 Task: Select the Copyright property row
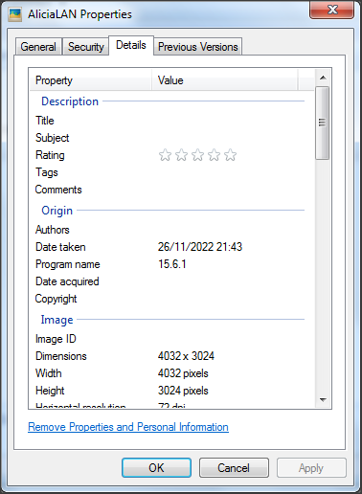tap(170, 299)
